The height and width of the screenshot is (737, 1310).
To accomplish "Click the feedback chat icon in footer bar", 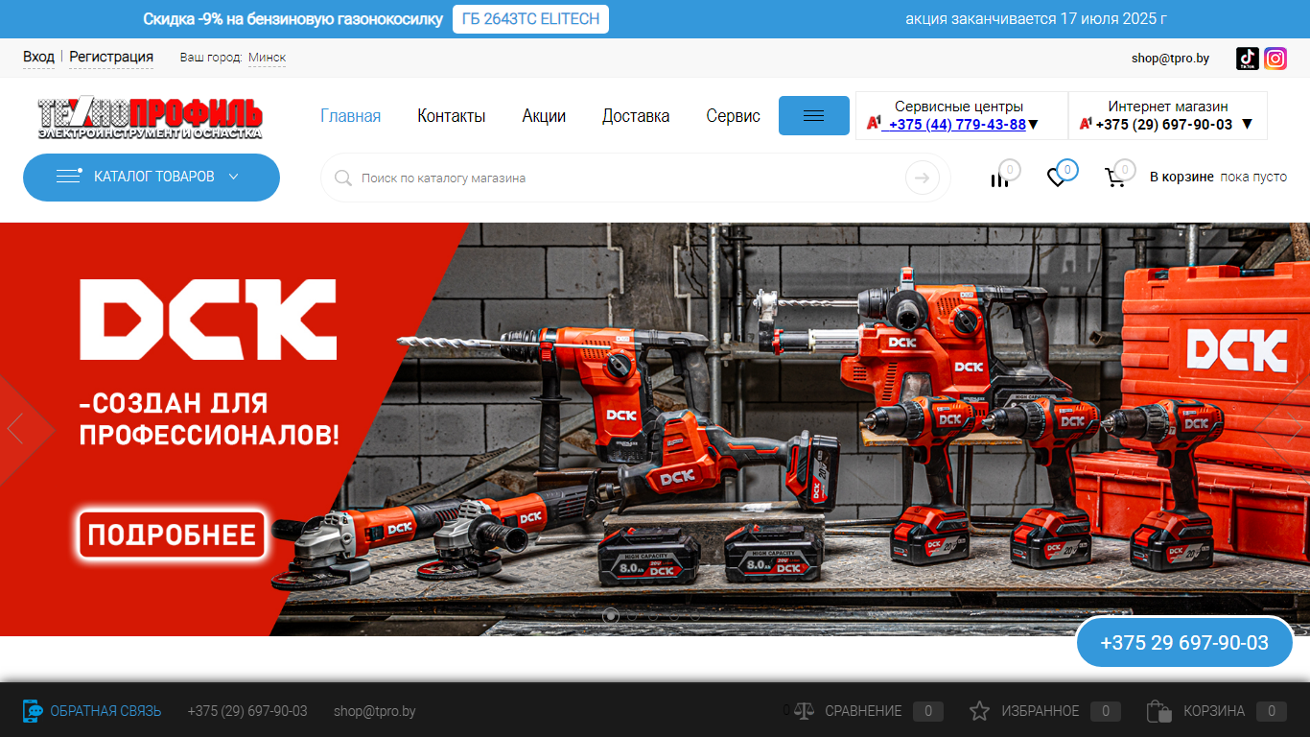I will [33, 711].
